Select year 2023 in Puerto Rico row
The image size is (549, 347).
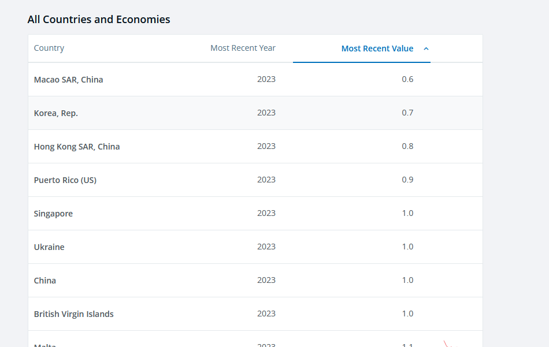tap(266, 180)
